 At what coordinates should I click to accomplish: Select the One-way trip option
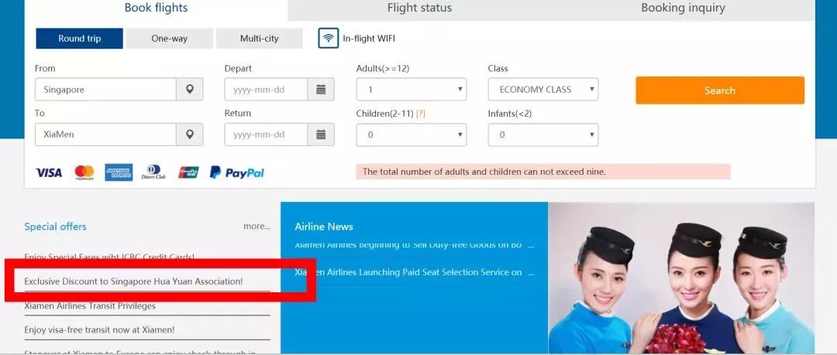click(169, 39)
